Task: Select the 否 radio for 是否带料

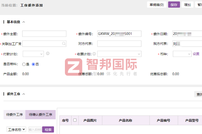Action: pos(33,64)
